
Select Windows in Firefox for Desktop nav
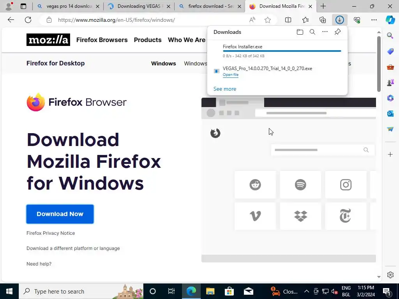pyautogui.click(x=163, y=63)
